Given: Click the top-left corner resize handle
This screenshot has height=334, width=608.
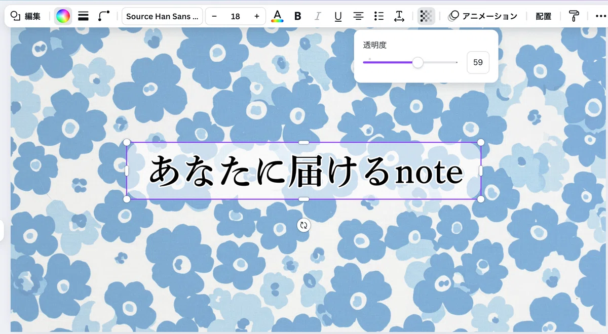Looking at the screenshot, I should [127, 142].
